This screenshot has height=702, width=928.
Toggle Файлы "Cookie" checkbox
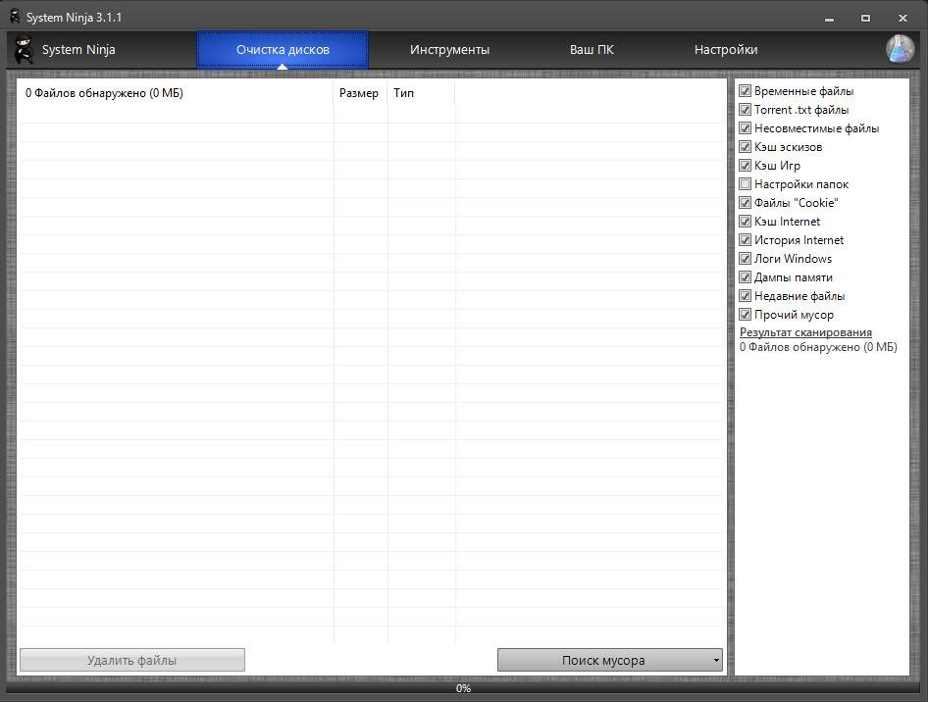tap(746, 203)
